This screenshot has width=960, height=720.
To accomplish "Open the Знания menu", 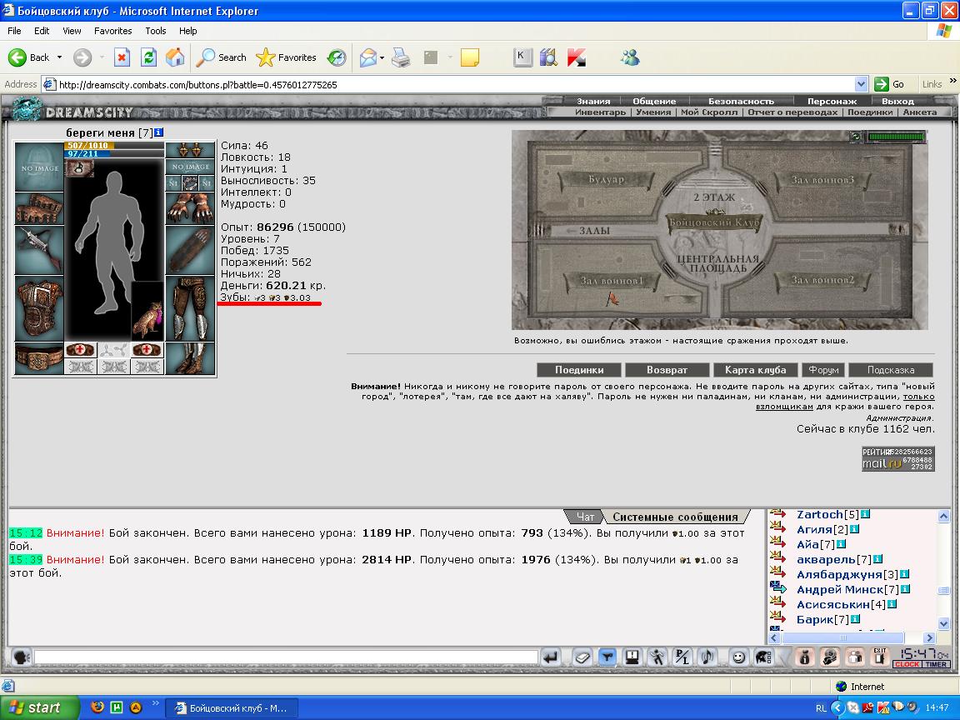I will pyautogui.click(x=593, y=101).
